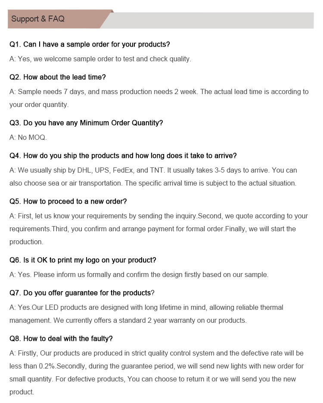The height and width of the screenshot is (403, 323).
Task: Select the Q1 sample order question
Action: tap(90, 44)
